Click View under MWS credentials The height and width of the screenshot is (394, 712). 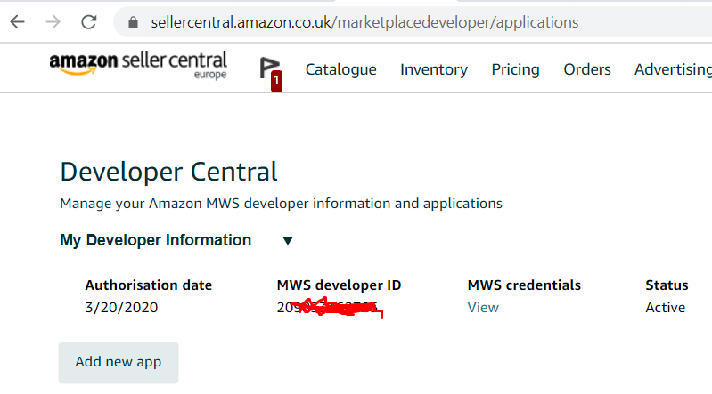[483, 308]
